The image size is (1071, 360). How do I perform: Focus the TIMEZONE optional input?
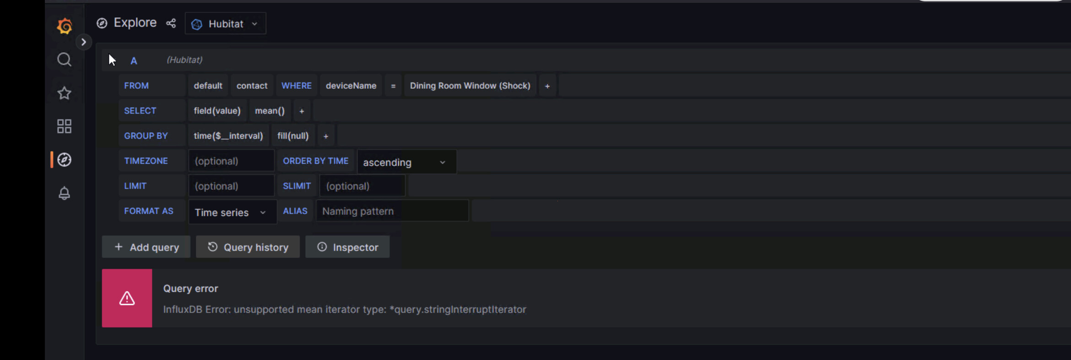click(231, 161)
